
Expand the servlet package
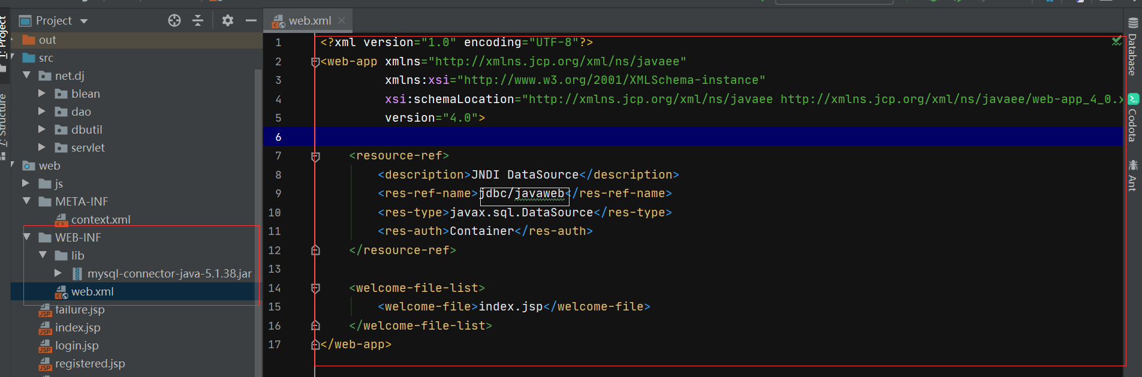pos(42,147)
